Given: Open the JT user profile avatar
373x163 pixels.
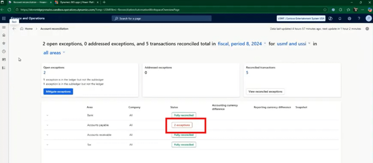Looking at the screenshot, I should click(368, 18).
